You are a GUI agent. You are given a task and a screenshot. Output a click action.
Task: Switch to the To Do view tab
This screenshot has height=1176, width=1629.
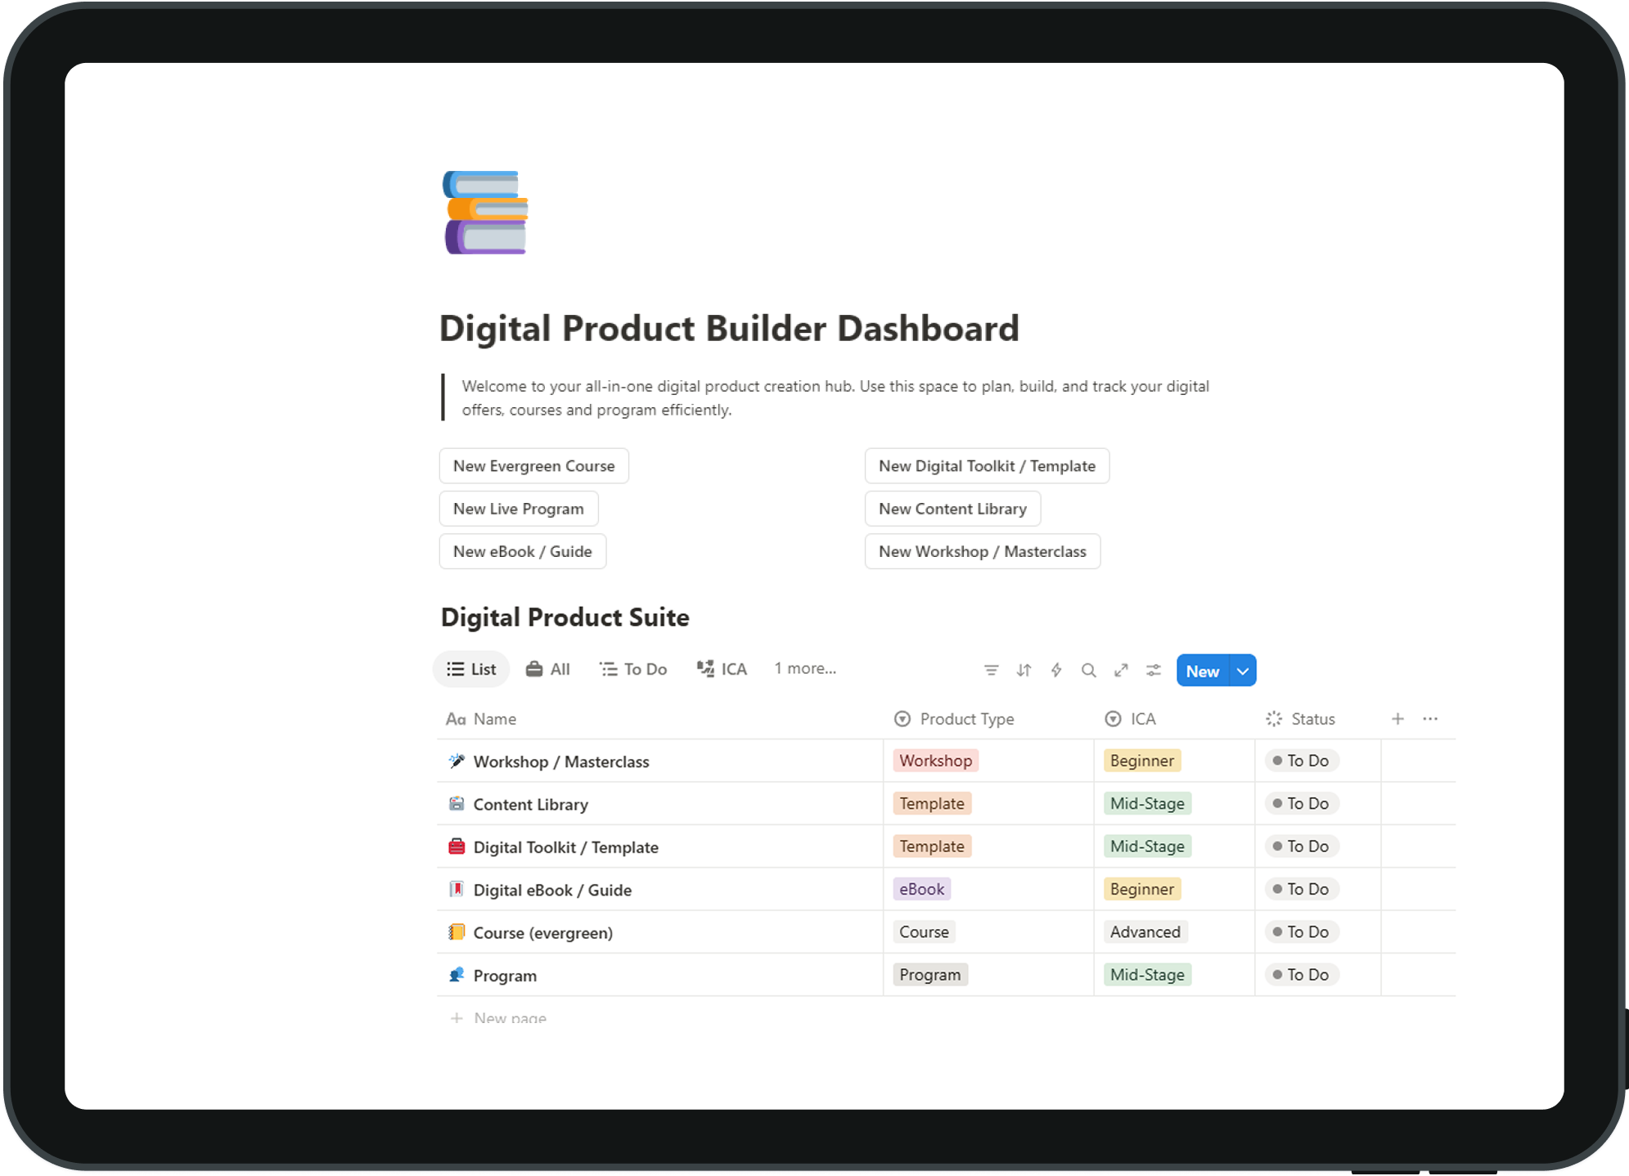pos(633,669)
